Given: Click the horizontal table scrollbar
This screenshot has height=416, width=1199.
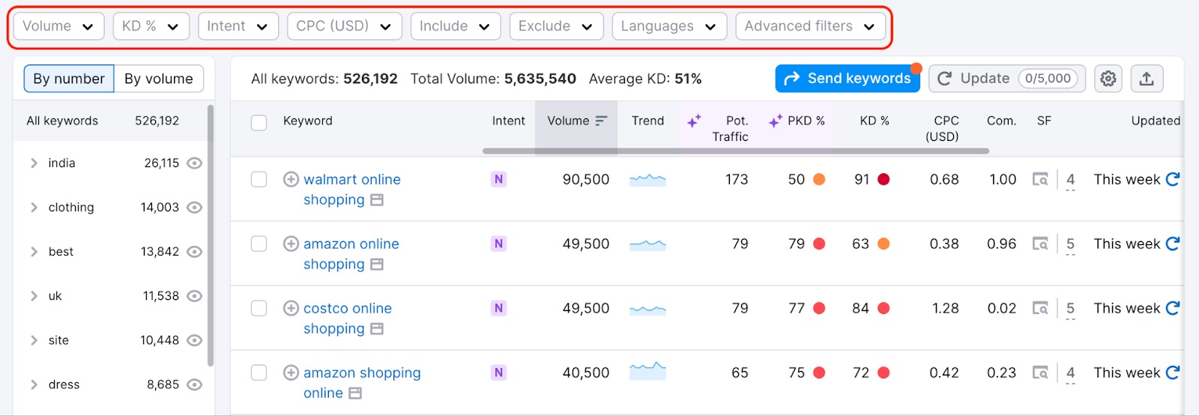Looking at the screenshot, I should pos(734,151).
